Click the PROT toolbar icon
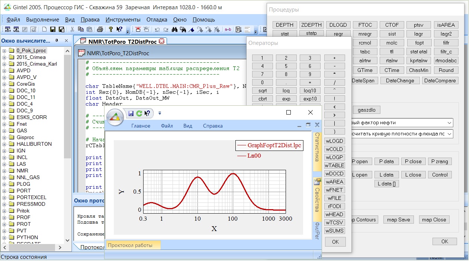This screenshot has width=476, height=267. (9, 30)
